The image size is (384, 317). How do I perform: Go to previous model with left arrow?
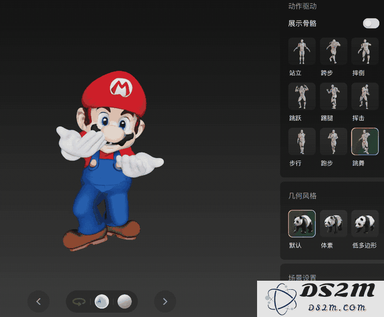click(x=38, y=302)
